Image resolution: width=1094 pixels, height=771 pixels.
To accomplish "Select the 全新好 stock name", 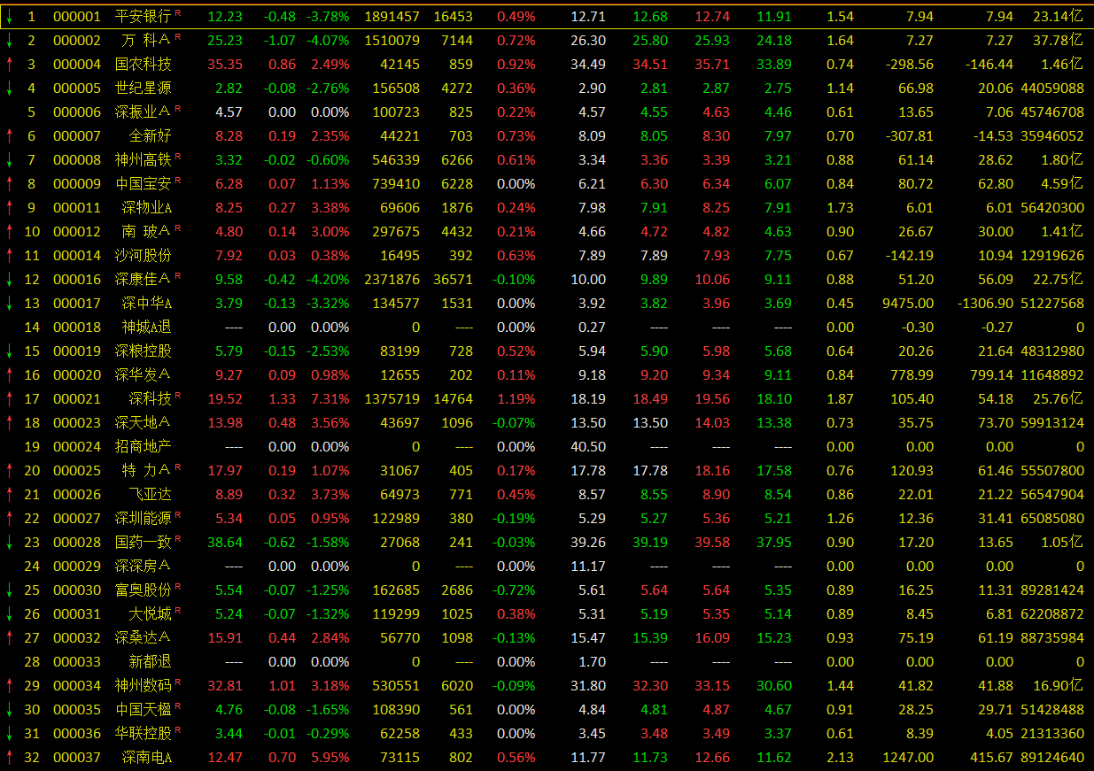I will pos(151,135).
